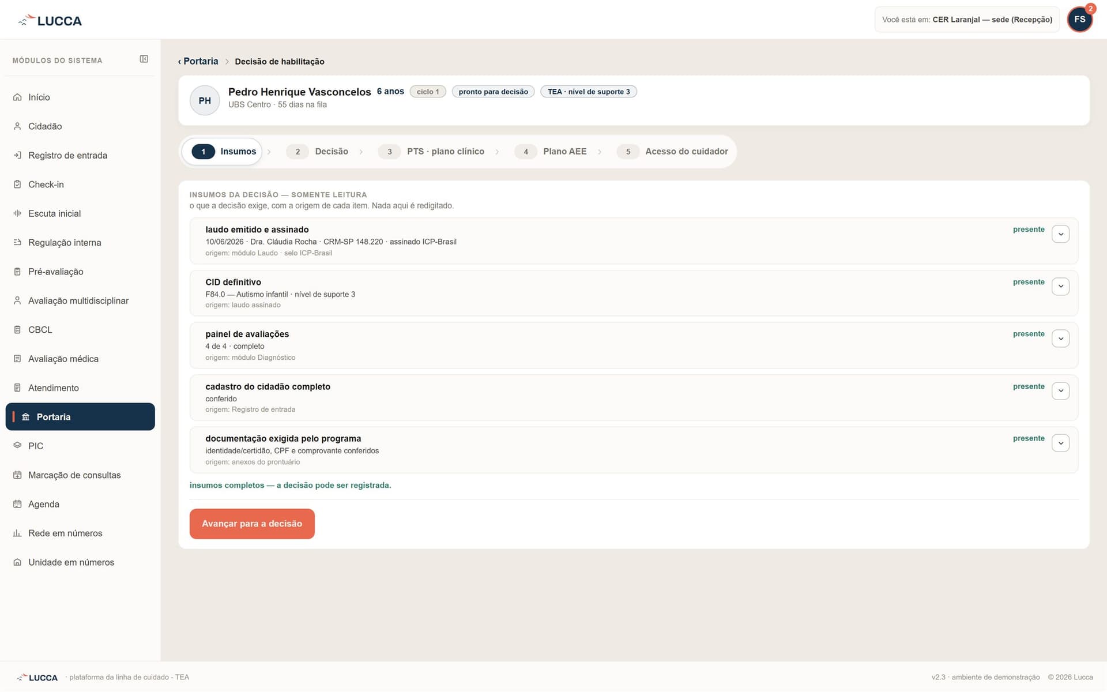The height and width of the screenshot is (692, 1107).
Task: Click the CBCL document icon
Action: [17, 330]
